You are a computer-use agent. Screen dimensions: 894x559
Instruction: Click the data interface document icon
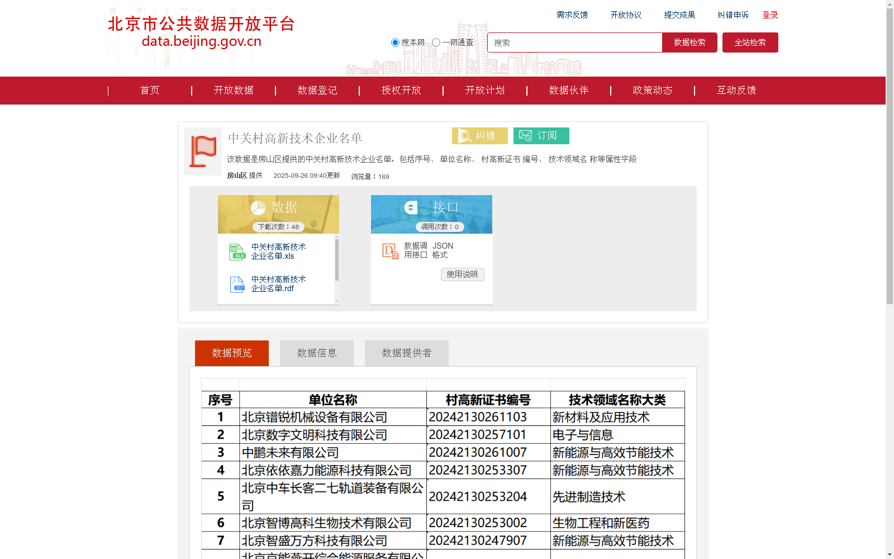click(x=390, y=251)
